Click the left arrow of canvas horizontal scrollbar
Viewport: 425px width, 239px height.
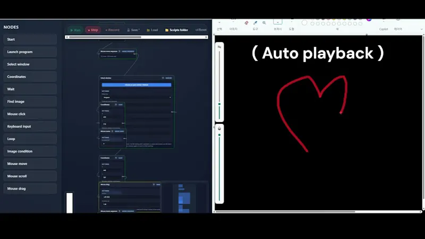(67, 37)
